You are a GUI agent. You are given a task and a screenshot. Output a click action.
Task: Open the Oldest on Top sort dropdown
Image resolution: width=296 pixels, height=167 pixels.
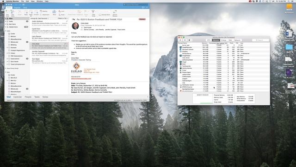pyautogui.click(x=63, y=19)
